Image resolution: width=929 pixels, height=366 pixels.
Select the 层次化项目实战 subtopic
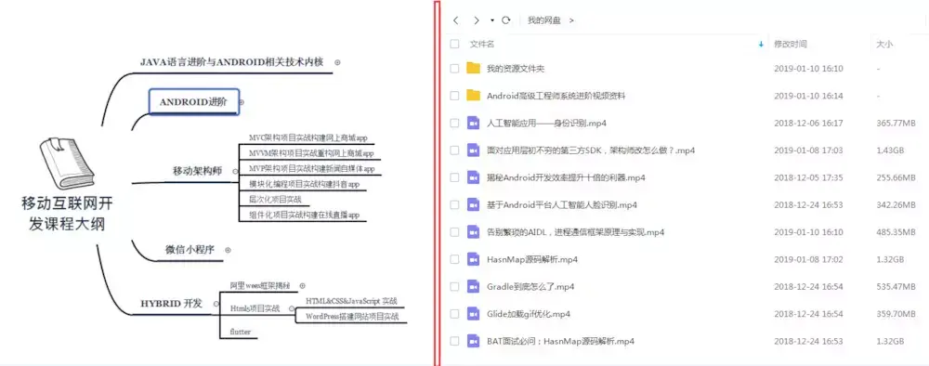tap(276, 200)
